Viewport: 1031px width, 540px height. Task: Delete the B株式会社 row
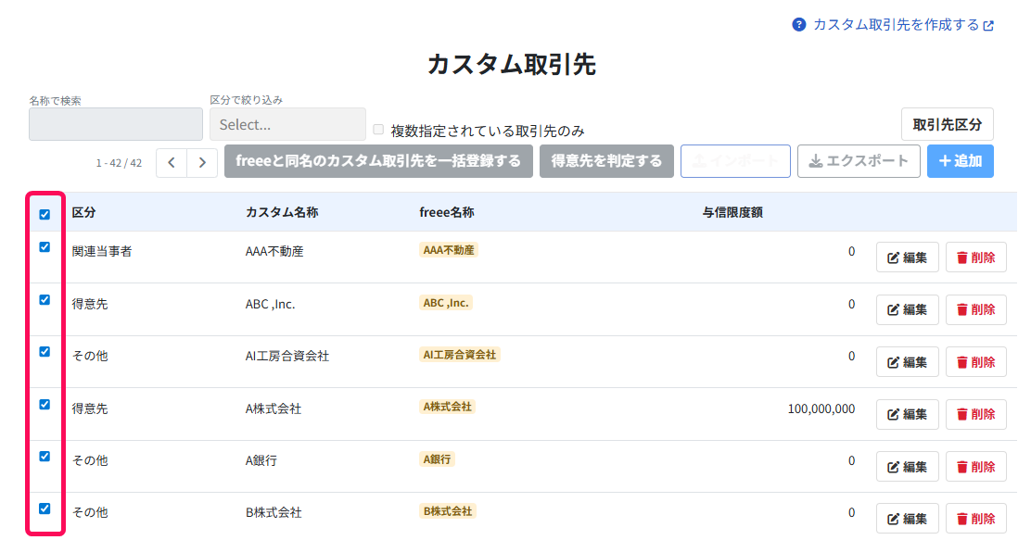pyautogui.click(x=975, y=519)
